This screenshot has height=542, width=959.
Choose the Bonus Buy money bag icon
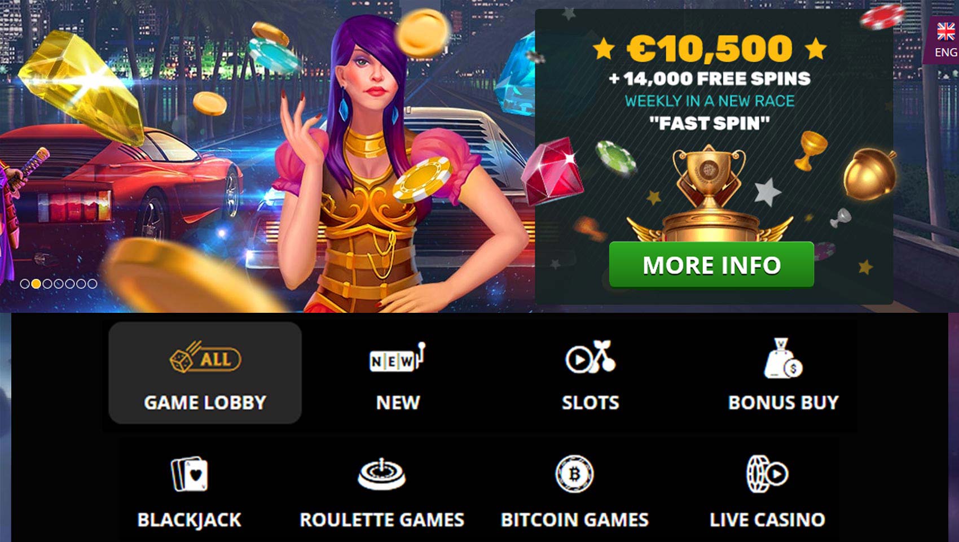(783, 358)
